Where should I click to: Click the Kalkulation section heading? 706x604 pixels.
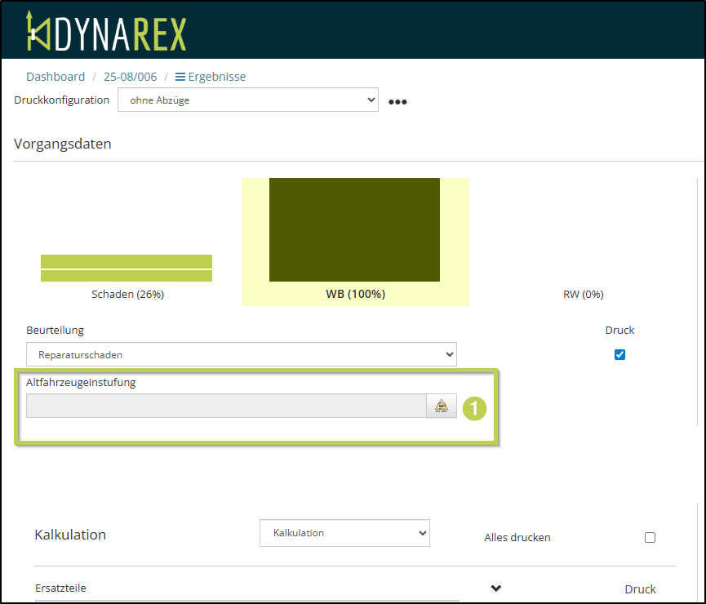(70, 535)
